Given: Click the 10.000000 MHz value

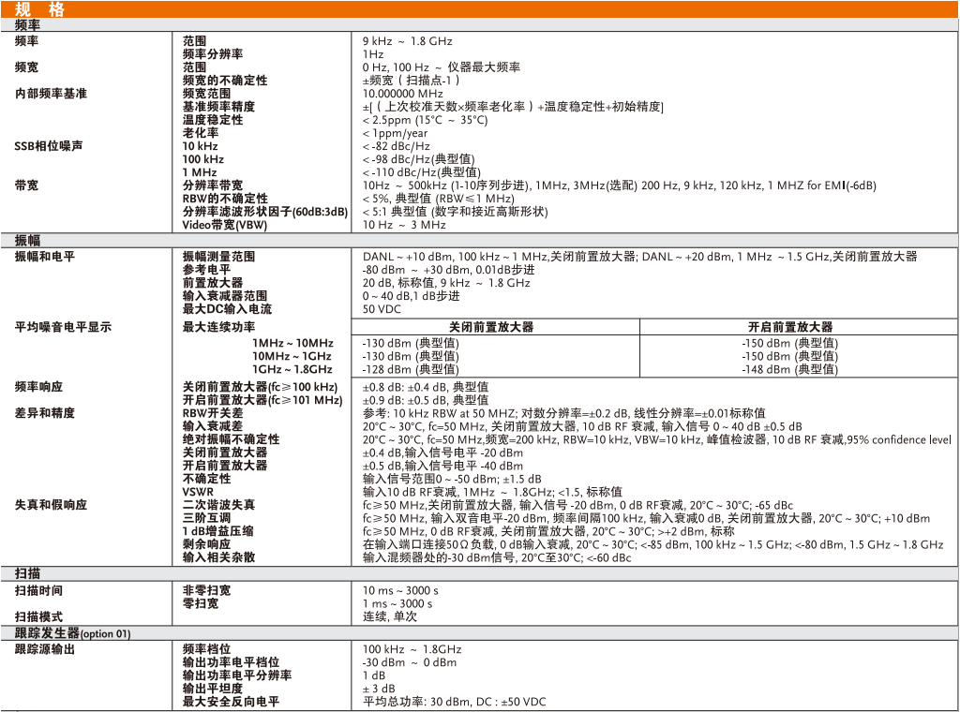Looking at the screenshot, I should point(403,94).
